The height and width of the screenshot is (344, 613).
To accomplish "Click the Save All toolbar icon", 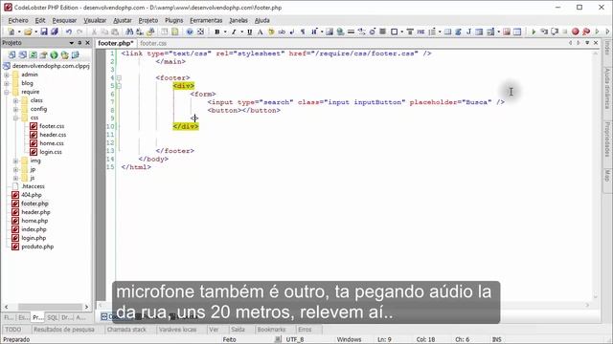I will click(x=55, y=32).
